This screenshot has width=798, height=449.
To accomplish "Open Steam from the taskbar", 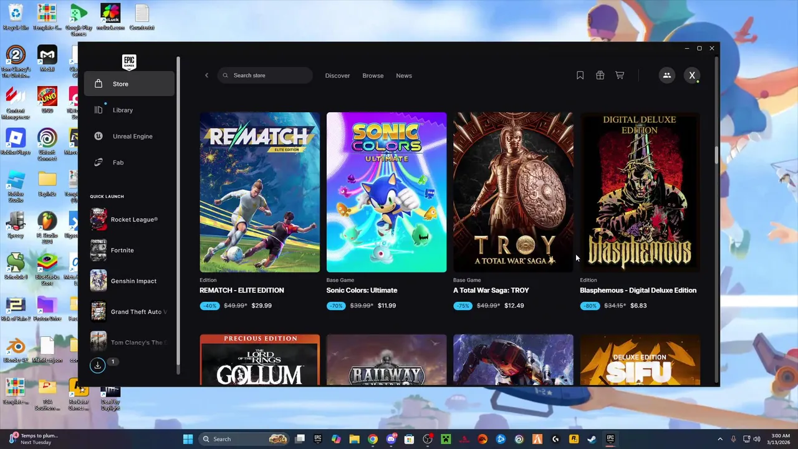I will (x=592, y=439).
